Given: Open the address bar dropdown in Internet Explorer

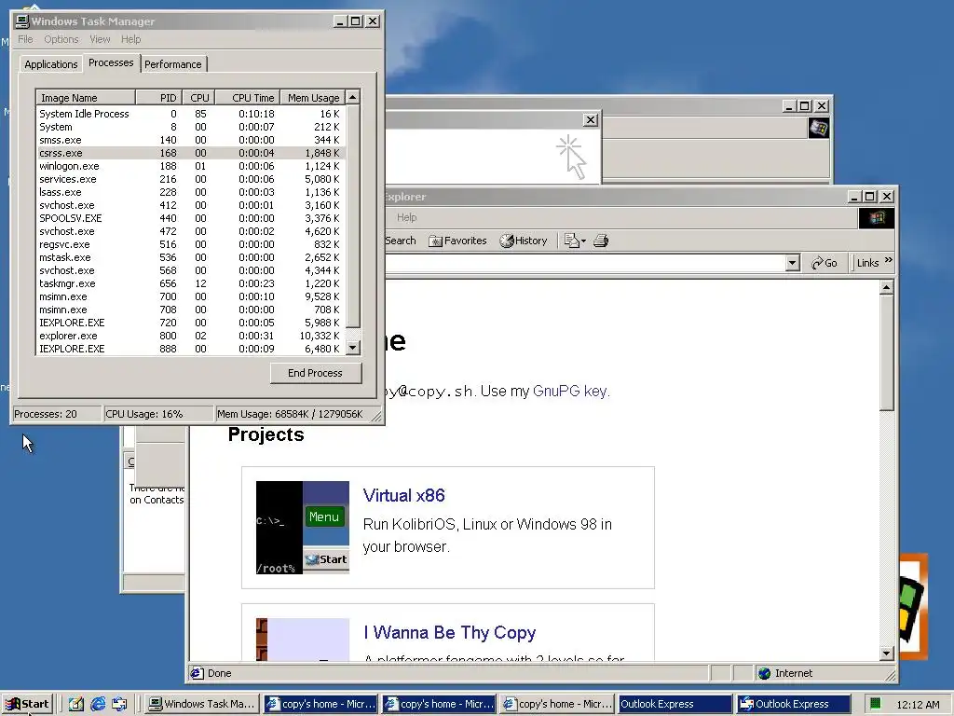Looking at the screenshot, I should [792, 263].
